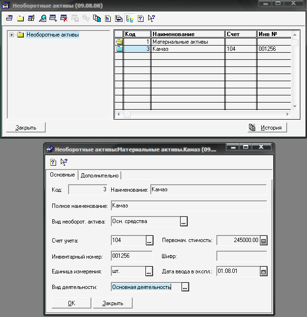This screenshot has width=307, height=317.
Task: Open calculator for Первонач. стимость field
Action: coord(263,241)
